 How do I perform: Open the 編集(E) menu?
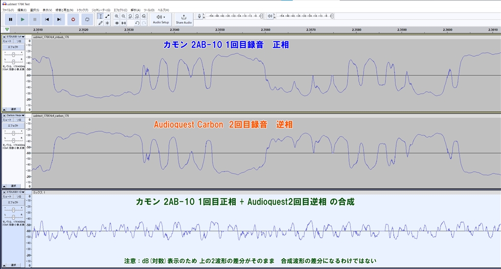click(22, 10)
